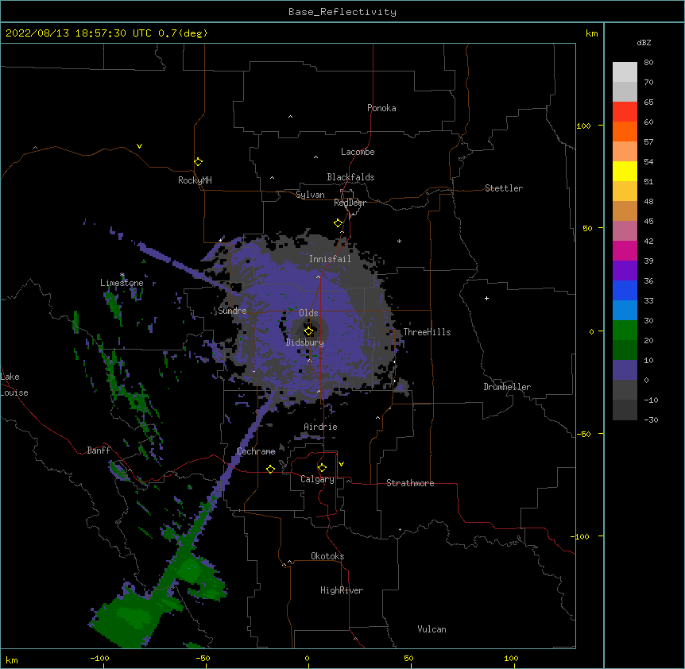Click the dark green 10-20 dBZ legend swatch
The height and width of the screenshot is (669, 685).
coord(625,350)
